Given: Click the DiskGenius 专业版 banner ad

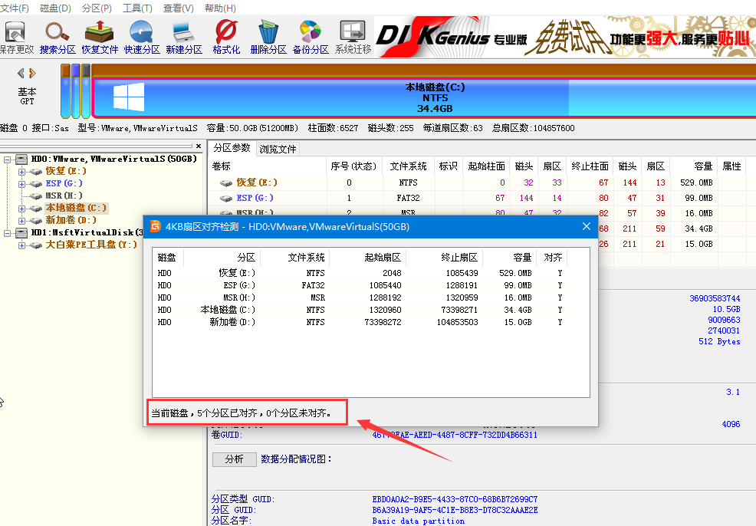Looking at the screenshot, I should 564,37.
